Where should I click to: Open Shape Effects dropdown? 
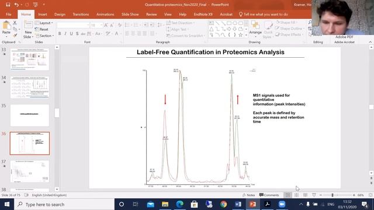coord(290,34)
